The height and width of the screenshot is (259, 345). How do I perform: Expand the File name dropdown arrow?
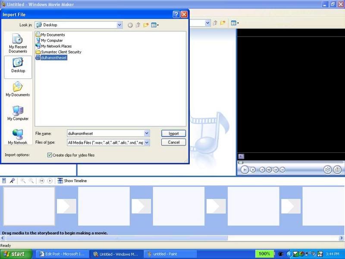[147, 133]
